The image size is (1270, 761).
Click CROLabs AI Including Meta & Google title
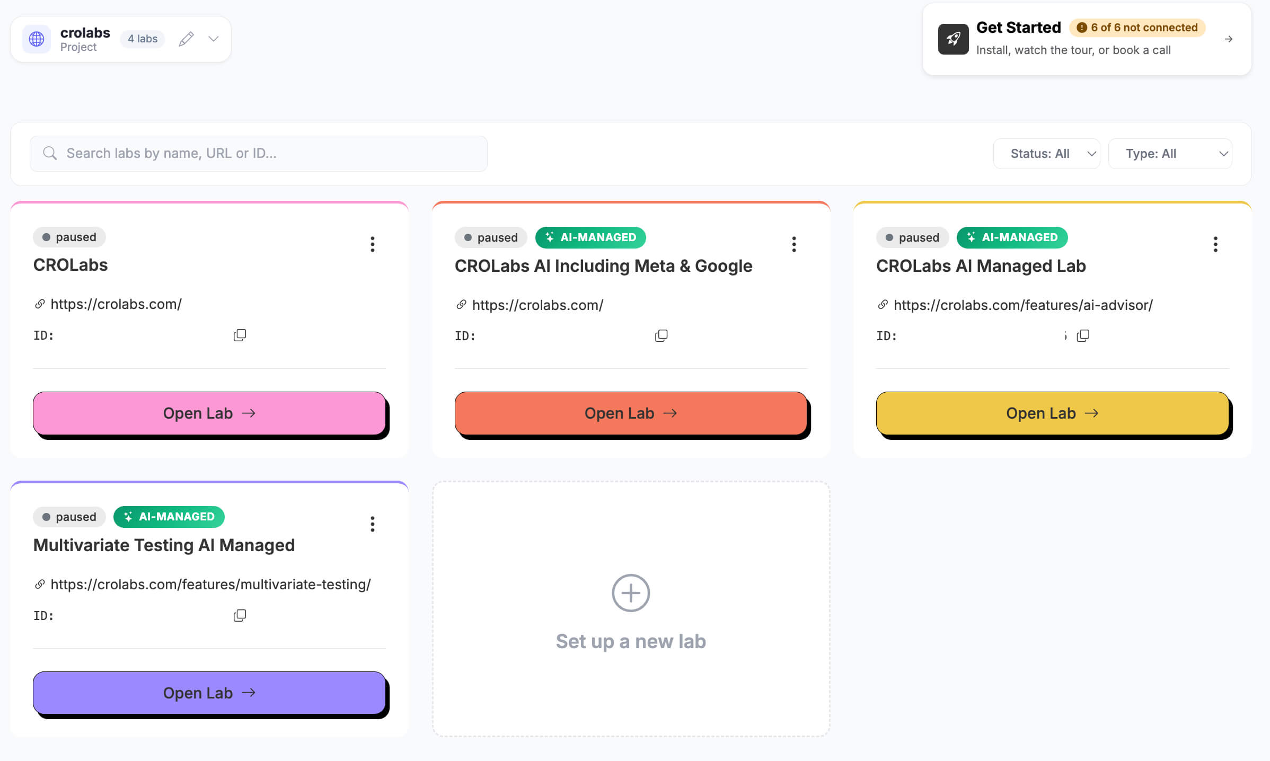tap(603, 266)
